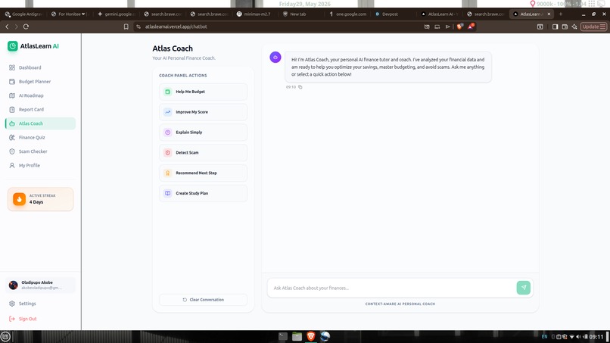Screen dimensions: 610x343
Task: Select Atlas Coach in the sidebar
Action: (x=40, y=123)
